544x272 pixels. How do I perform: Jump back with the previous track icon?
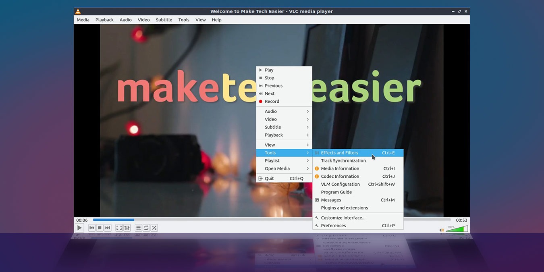[91, 228]
